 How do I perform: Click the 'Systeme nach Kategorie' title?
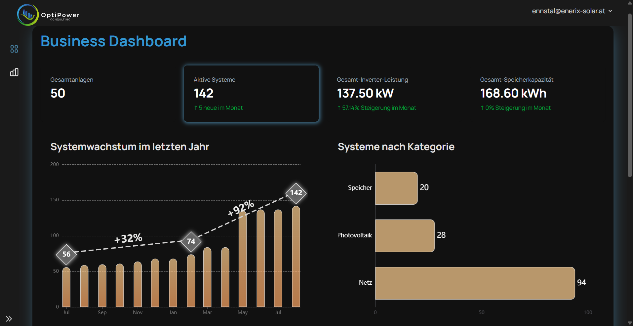396,147
